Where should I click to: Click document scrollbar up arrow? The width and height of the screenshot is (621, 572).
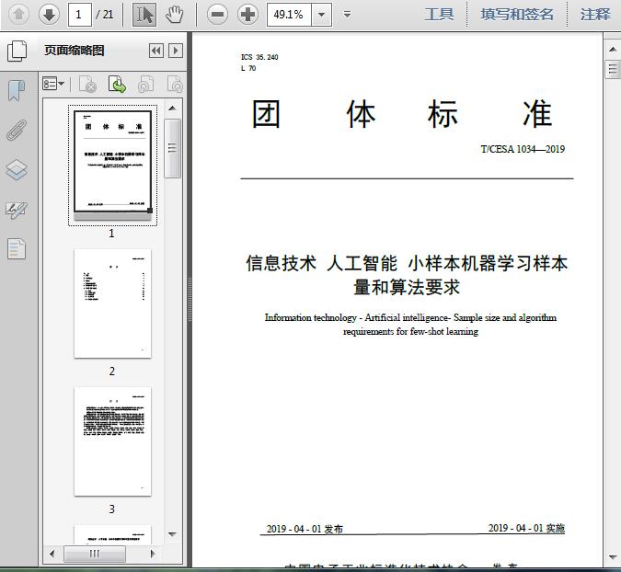(x=613, y=49)
